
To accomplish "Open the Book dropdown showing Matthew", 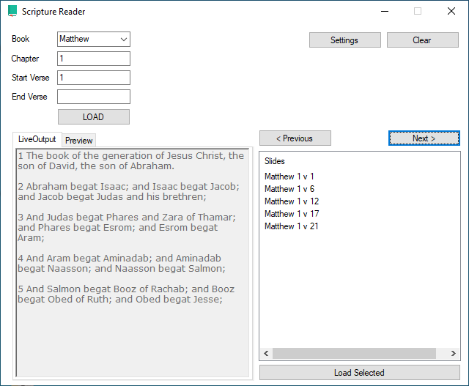I will (x=93, y=40).
